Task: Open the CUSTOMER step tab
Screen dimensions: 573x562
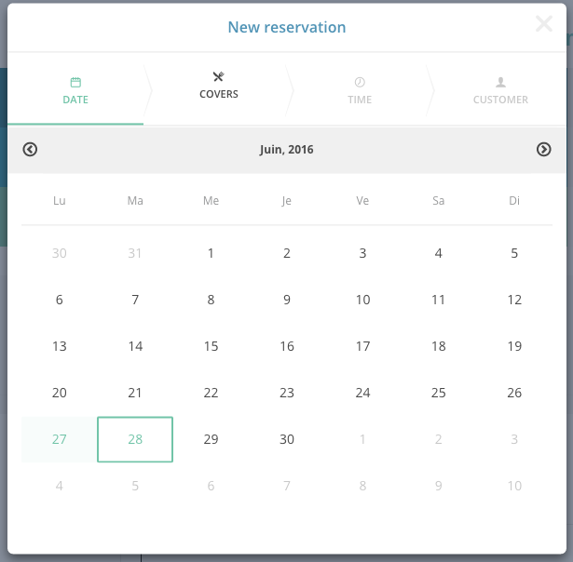Action: [500, 89]
